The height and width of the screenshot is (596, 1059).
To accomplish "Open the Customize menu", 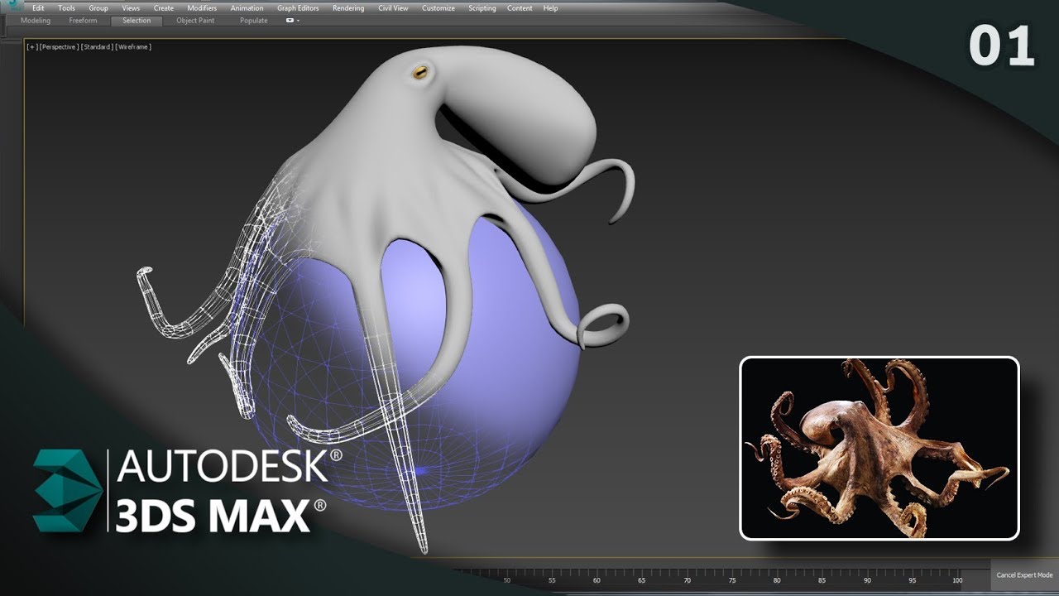I will coord(438,8).
